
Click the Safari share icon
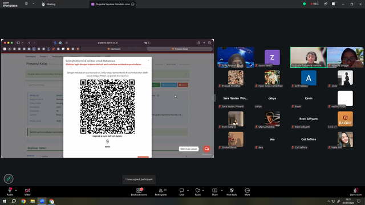click(199, 43)
